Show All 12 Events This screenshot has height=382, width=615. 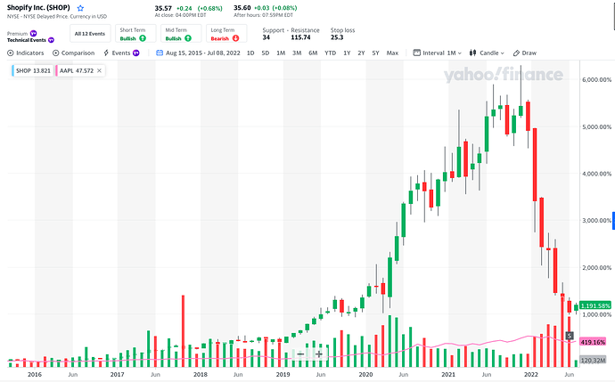pos(90,34)
